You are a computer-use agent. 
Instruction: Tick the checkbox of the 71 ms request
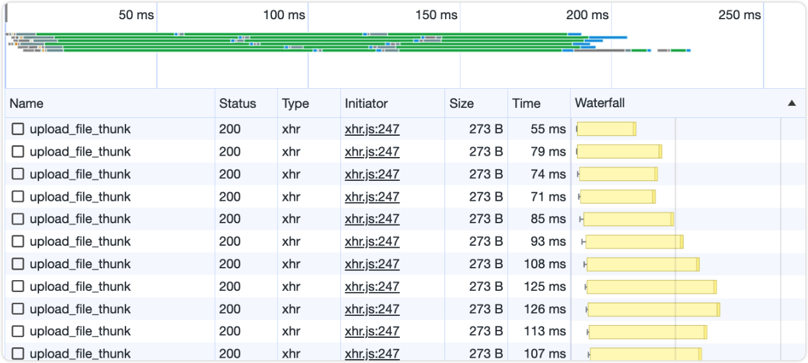[18, 197]
